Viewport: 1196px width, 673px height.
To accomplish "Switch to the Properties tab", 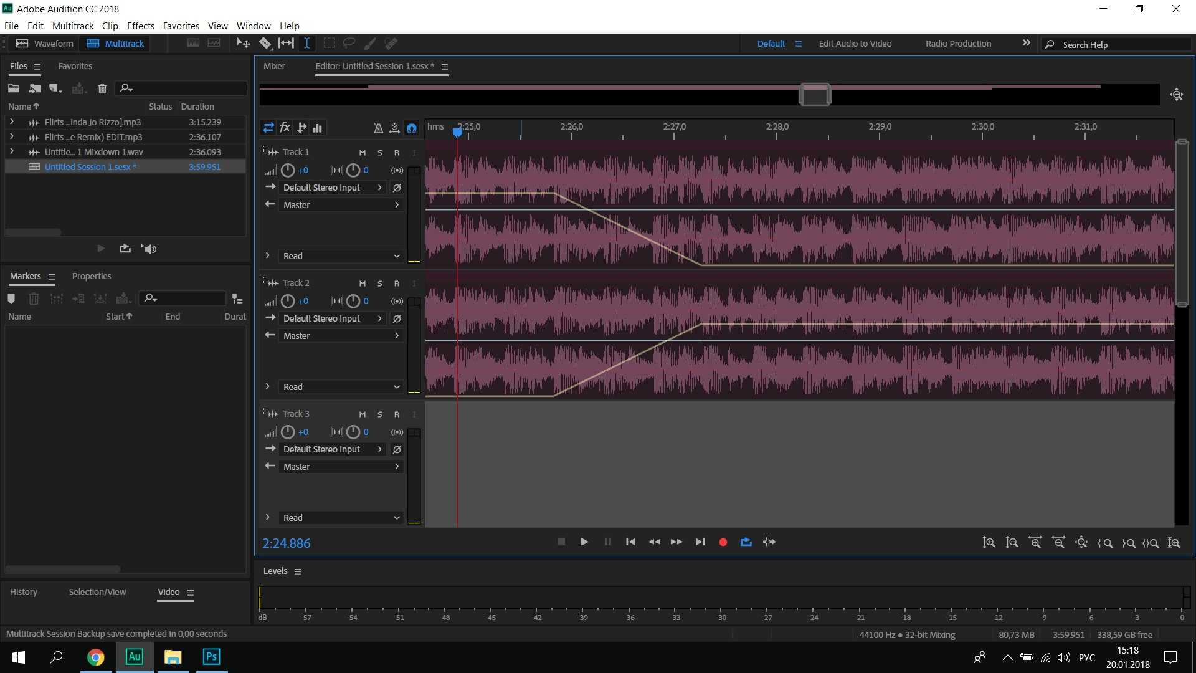I will point(92,276).
